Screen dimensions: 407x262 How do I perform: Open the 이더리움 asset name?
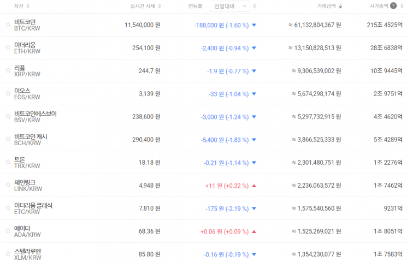(x=25, y=45)
